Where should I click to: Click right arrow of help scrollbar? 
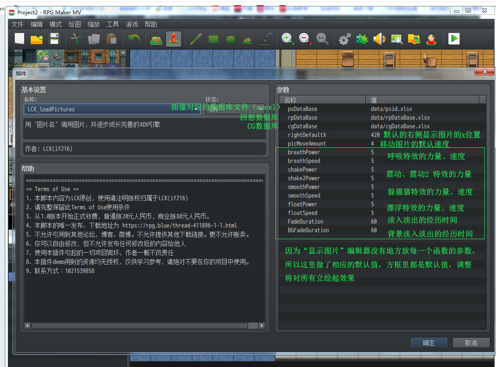pyautogui.click(x=261, y=325)
